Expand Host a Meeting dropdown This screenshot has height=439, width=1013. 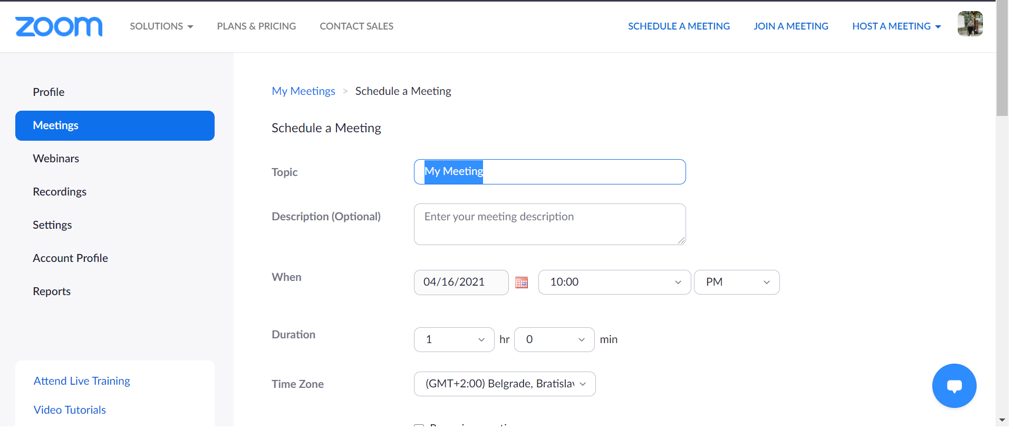click(x=896, y=26)
